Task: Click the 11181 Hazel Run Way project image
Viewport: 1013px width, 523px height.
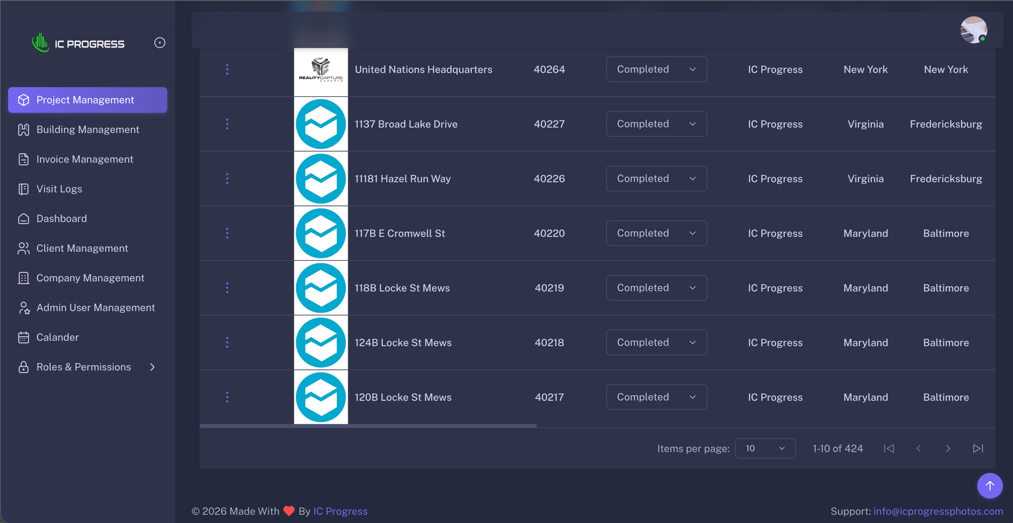Action: click(x=321, y=179)
